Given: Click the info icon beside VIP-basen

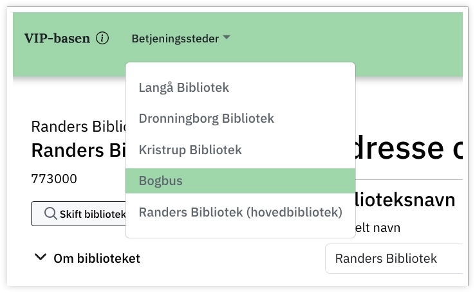Looking at the screenshot, I should click(102, 39).
